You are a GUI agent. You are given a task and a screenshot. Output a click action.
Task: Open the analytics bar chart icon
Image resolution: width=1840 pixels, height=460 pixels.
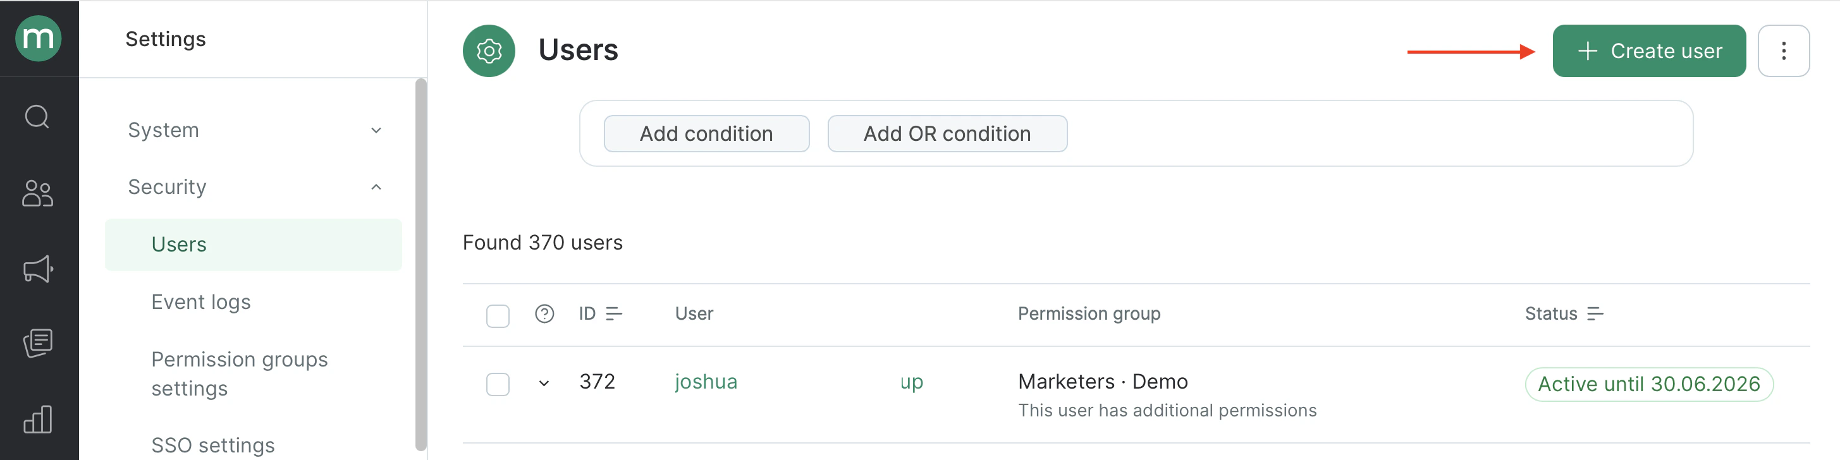38,420
